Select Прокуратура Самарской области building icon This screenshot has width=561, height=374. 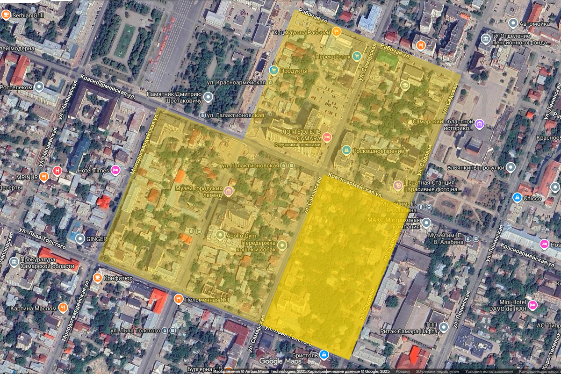click(13, 261)
